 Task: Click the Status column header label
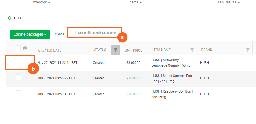pos(100,50)
